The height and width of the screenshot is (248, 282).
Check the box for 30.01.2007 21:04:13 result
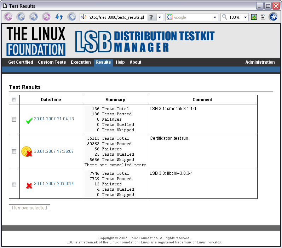14,119
